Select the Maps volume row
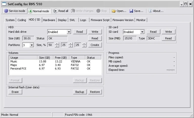 (x=14, y=65)
